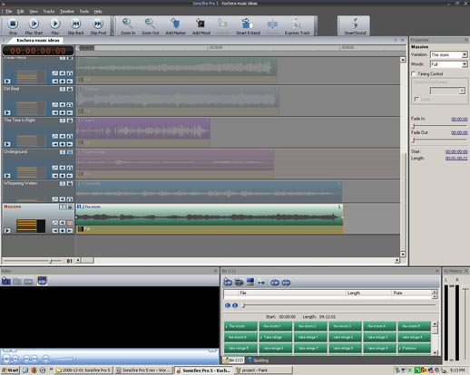Click the second icon in the Bin panel toolbar
Image resolution: width=470 pixels, height=375 pixels.
click(x=239, y=283)
